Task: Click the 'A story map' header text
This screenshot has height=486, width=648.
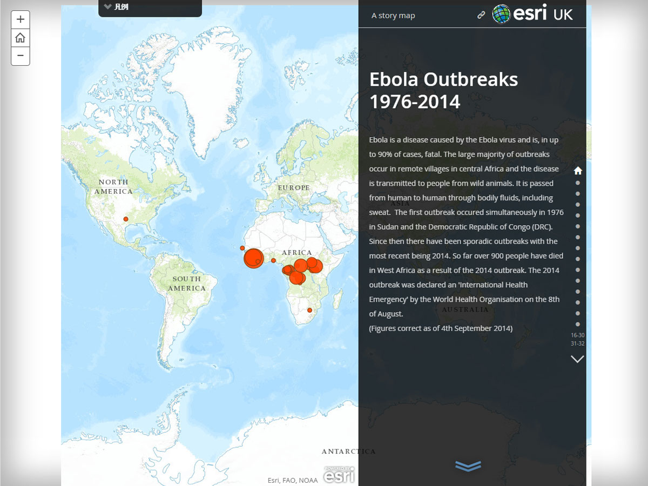Action: coord(393,16)
